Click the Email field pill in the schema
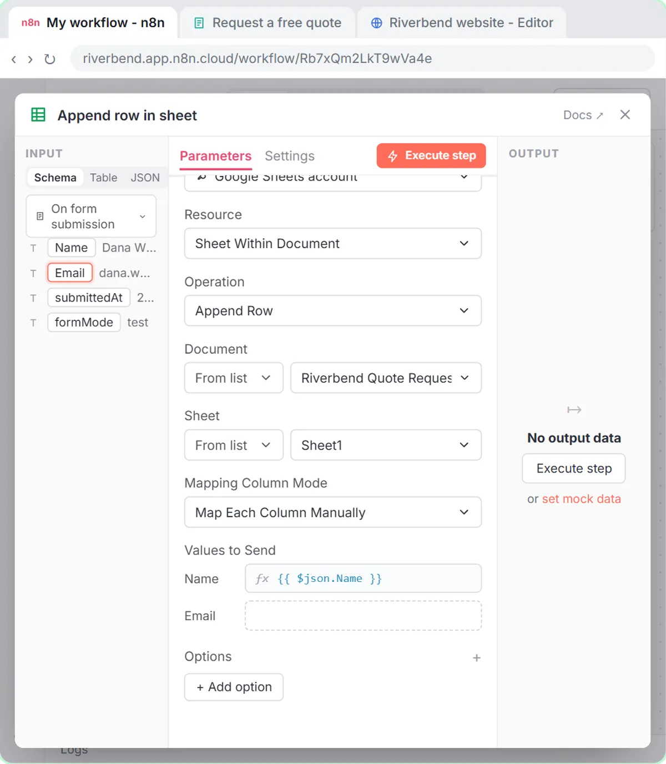Screen dimensions: 666x764 tap(70, 273)
